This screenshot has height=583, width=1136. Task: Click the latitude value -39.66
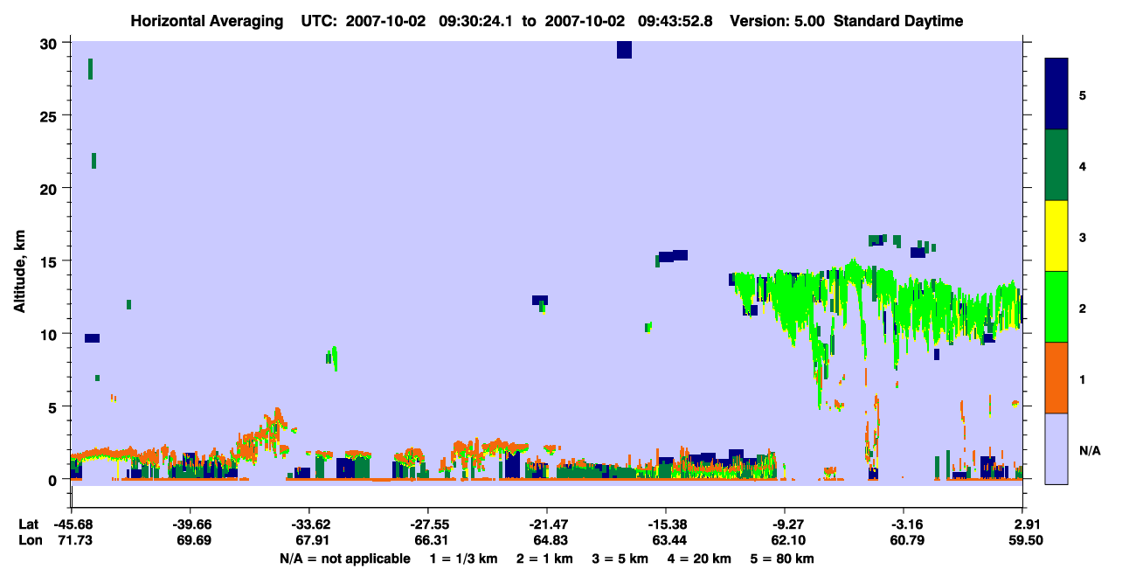(x=191, y=524)
